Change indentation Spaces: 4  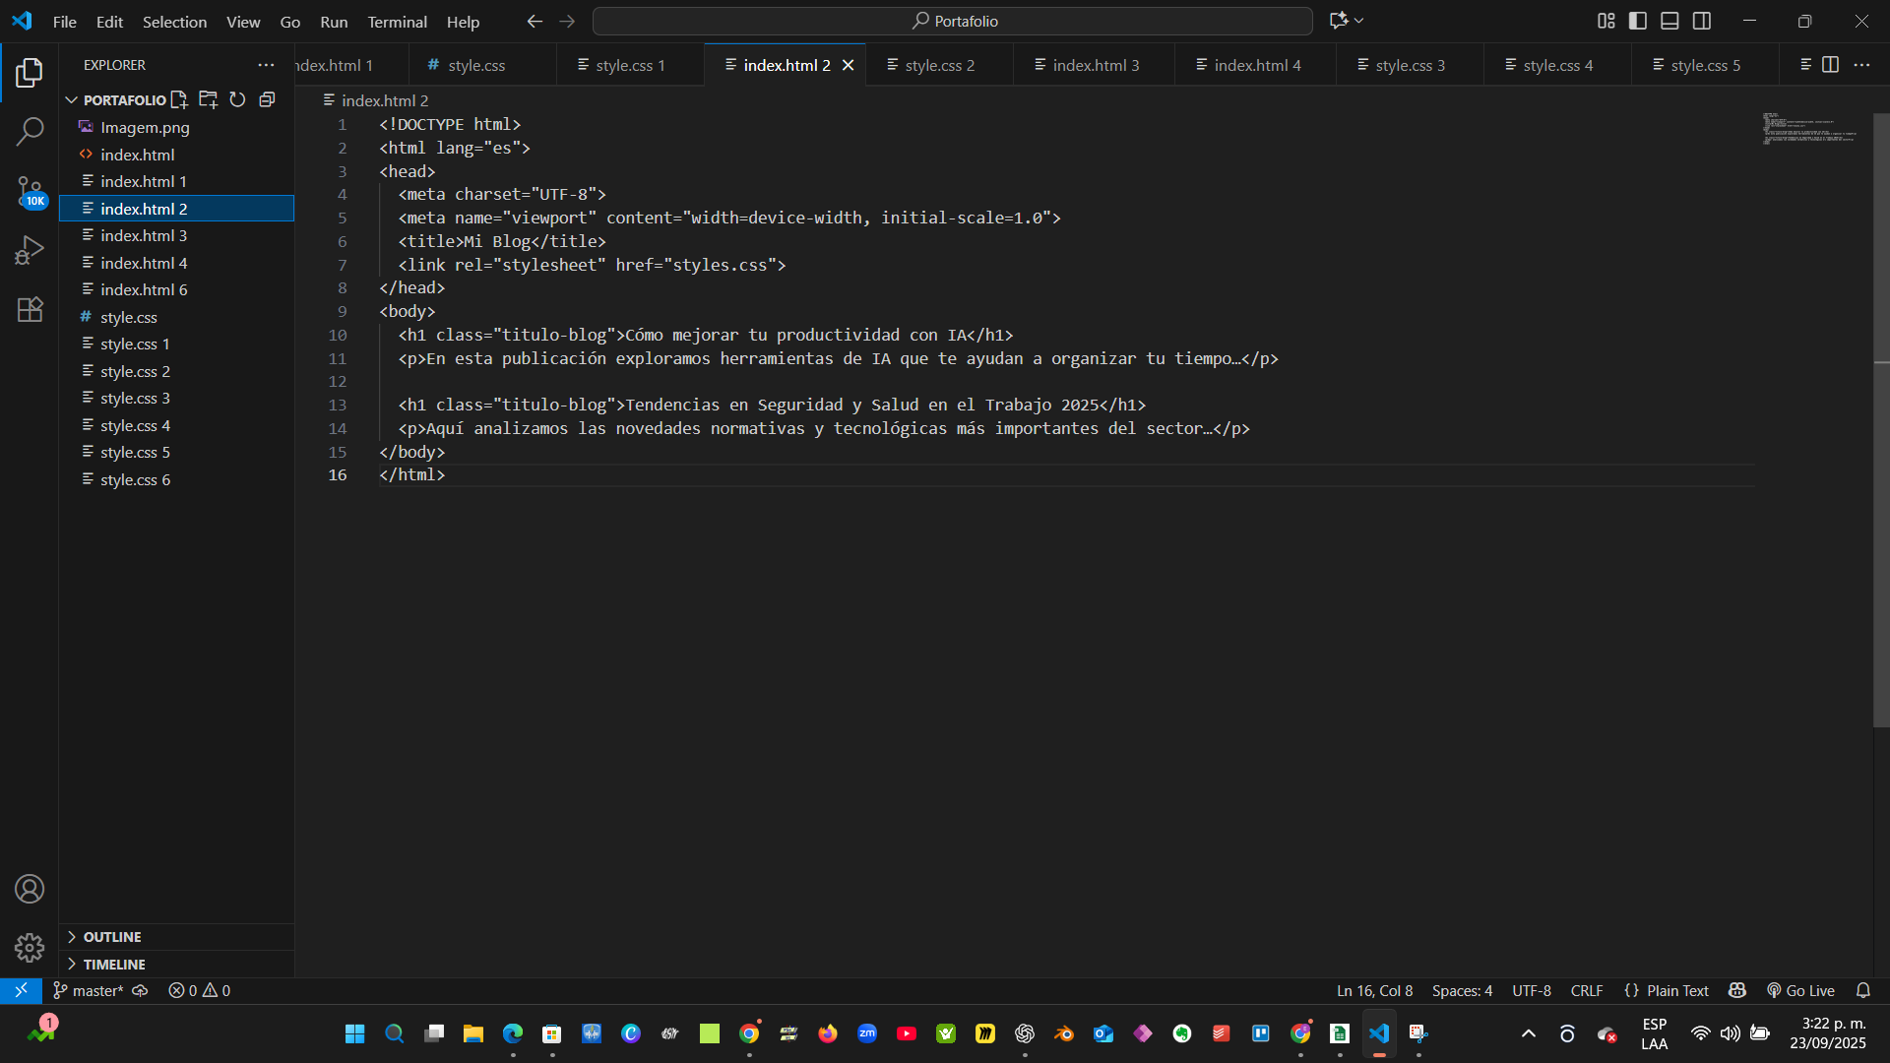point(1462,990)
